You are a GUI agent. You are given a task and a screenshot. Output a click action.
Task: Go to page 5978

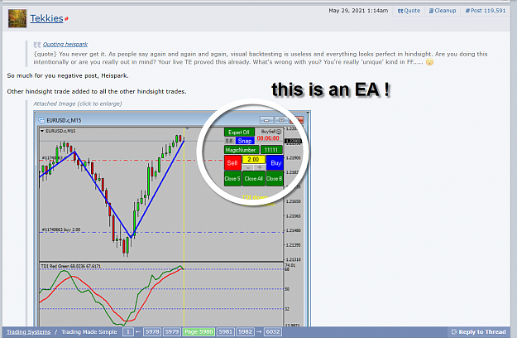coord(152,331)
